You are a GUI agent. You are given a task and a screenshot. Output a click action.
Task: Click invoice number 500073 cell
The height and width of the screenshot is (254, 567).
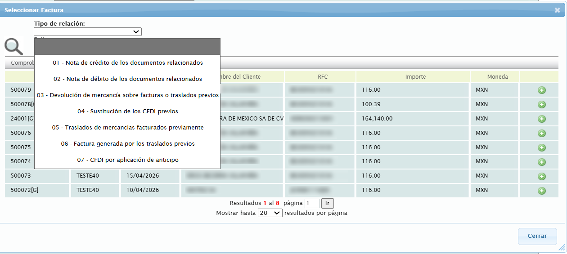click(x=37, y=175)
